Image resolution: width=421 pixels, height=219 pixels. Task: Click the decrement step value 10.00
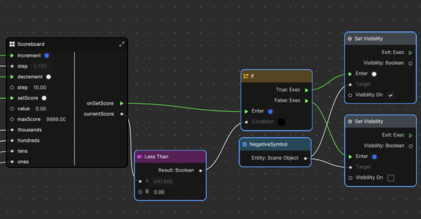pos(40,88)
